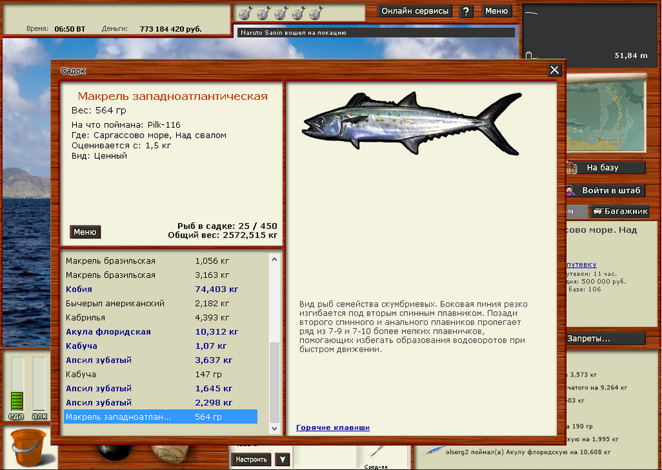The width and height of the screenshot is (662, 470).
Task: Open help with the question mark button
Action: coord(467,11)
